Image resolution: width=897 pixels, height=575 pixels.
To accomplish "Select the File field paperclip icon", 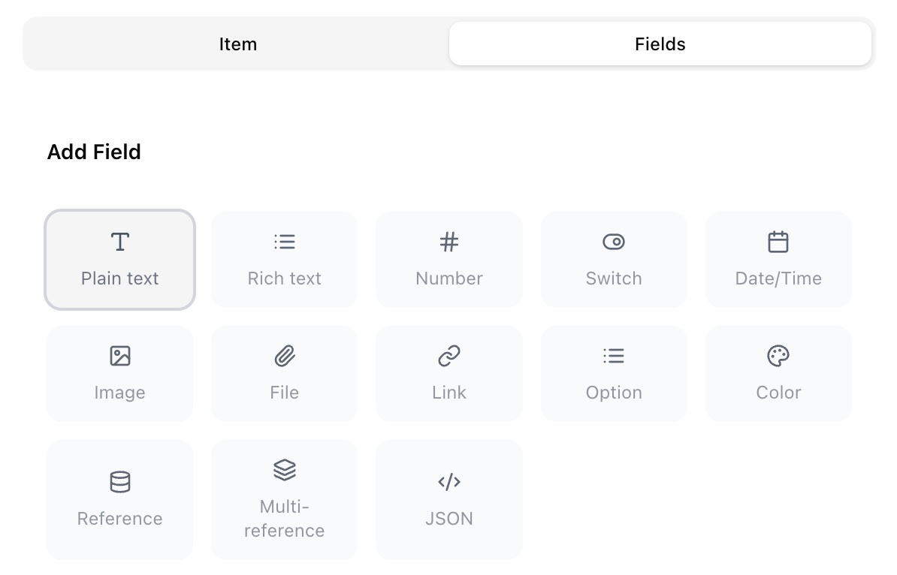I will point(284,356).
